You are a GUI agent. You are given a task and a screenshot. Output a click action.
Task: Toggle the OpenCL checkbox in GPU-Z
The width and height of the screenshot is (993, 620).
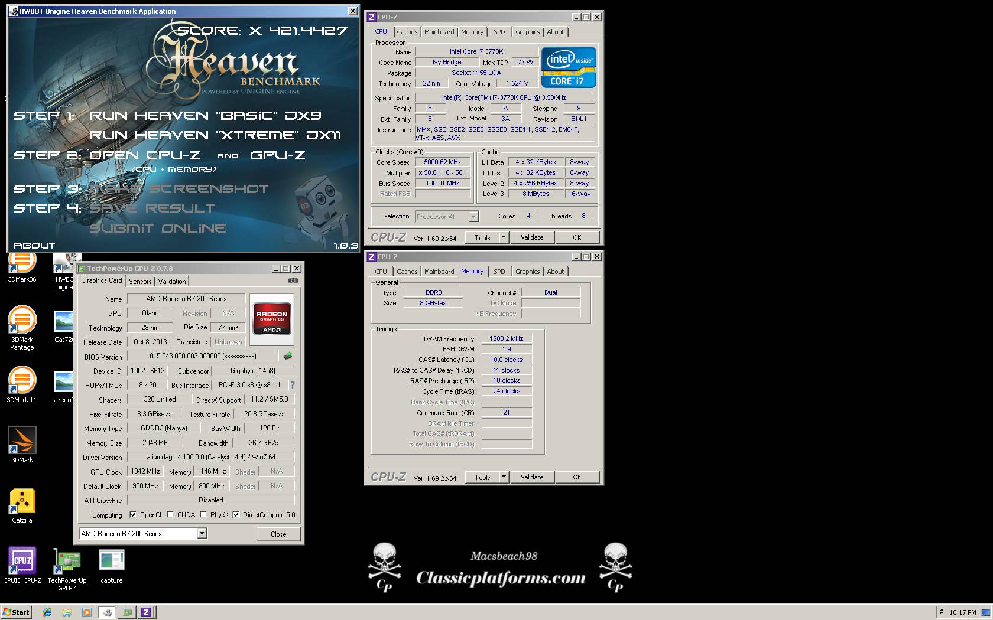pos(133,515)
